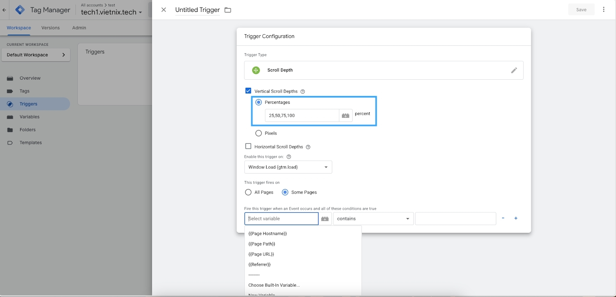The width and height of the screenshot is (616, 297).
Task: Expand the Default Workspace selector
Action: pos(36,55)
